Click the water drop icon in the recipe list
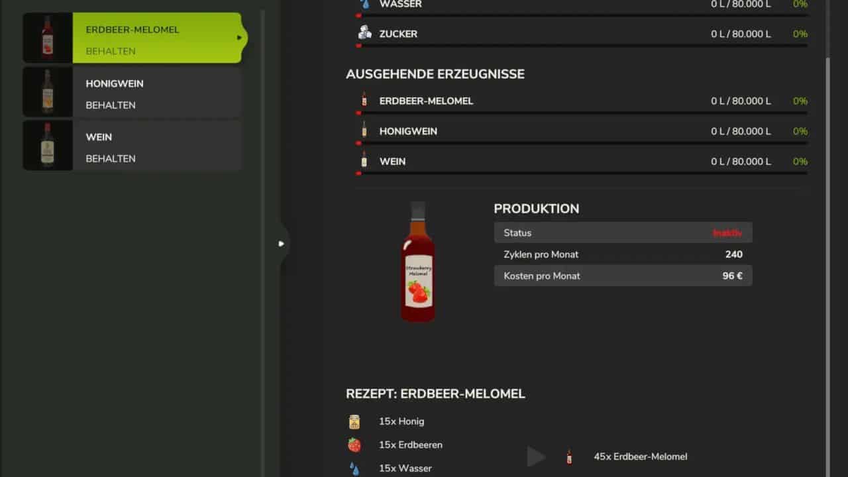Image resolution: width=848 pixels, height=477 pixels. coord(354,468)
